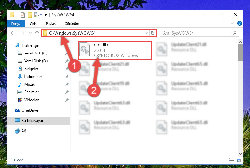Click the cbndll.dll gear file icon
250x168 pixels.
85,49
